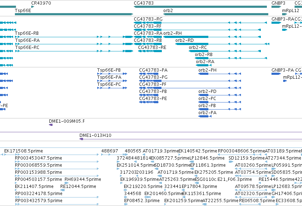This screenshot has width=302, height=206.
Task: Select the Tsp66E-RA transcript label
Action: point(27,40)
